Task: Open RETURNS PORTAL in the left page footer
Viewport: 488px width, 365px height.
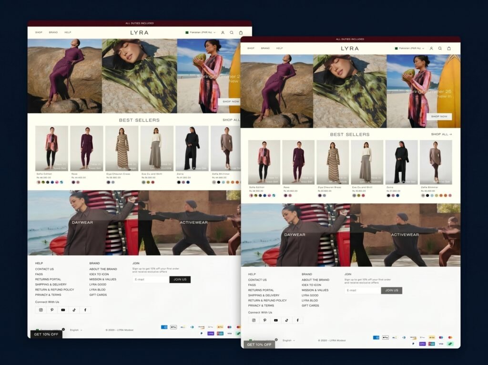Action: pos(48,279)
